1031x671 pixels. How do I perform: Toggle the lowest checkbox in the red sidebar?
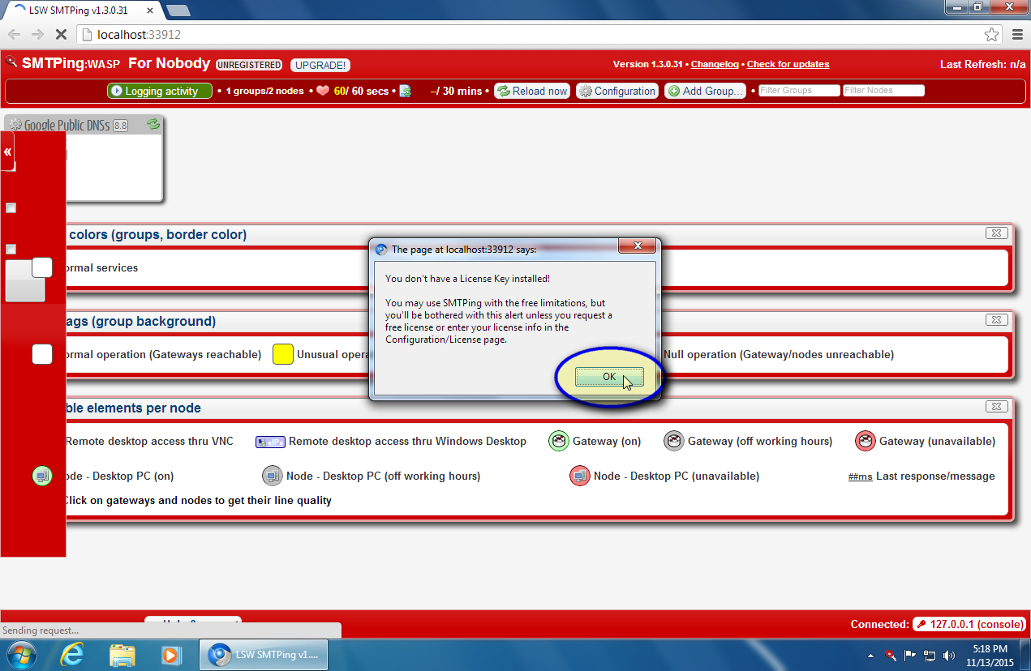11,250
